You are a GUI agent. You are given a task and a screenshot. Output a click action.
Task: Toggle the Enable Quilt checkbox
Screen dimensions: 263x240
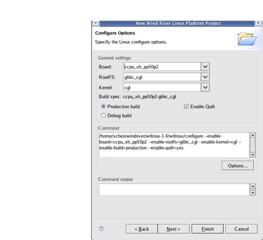coord(186,106)
